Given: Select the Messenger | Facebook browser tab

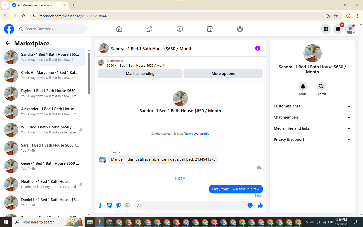Looking at the screenshot, I should point(39,5).
